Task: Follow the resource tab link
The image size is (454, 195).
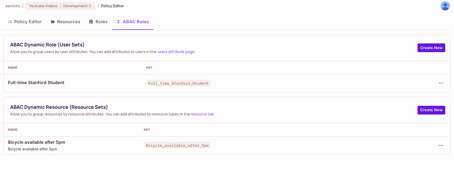Action: 202,114
